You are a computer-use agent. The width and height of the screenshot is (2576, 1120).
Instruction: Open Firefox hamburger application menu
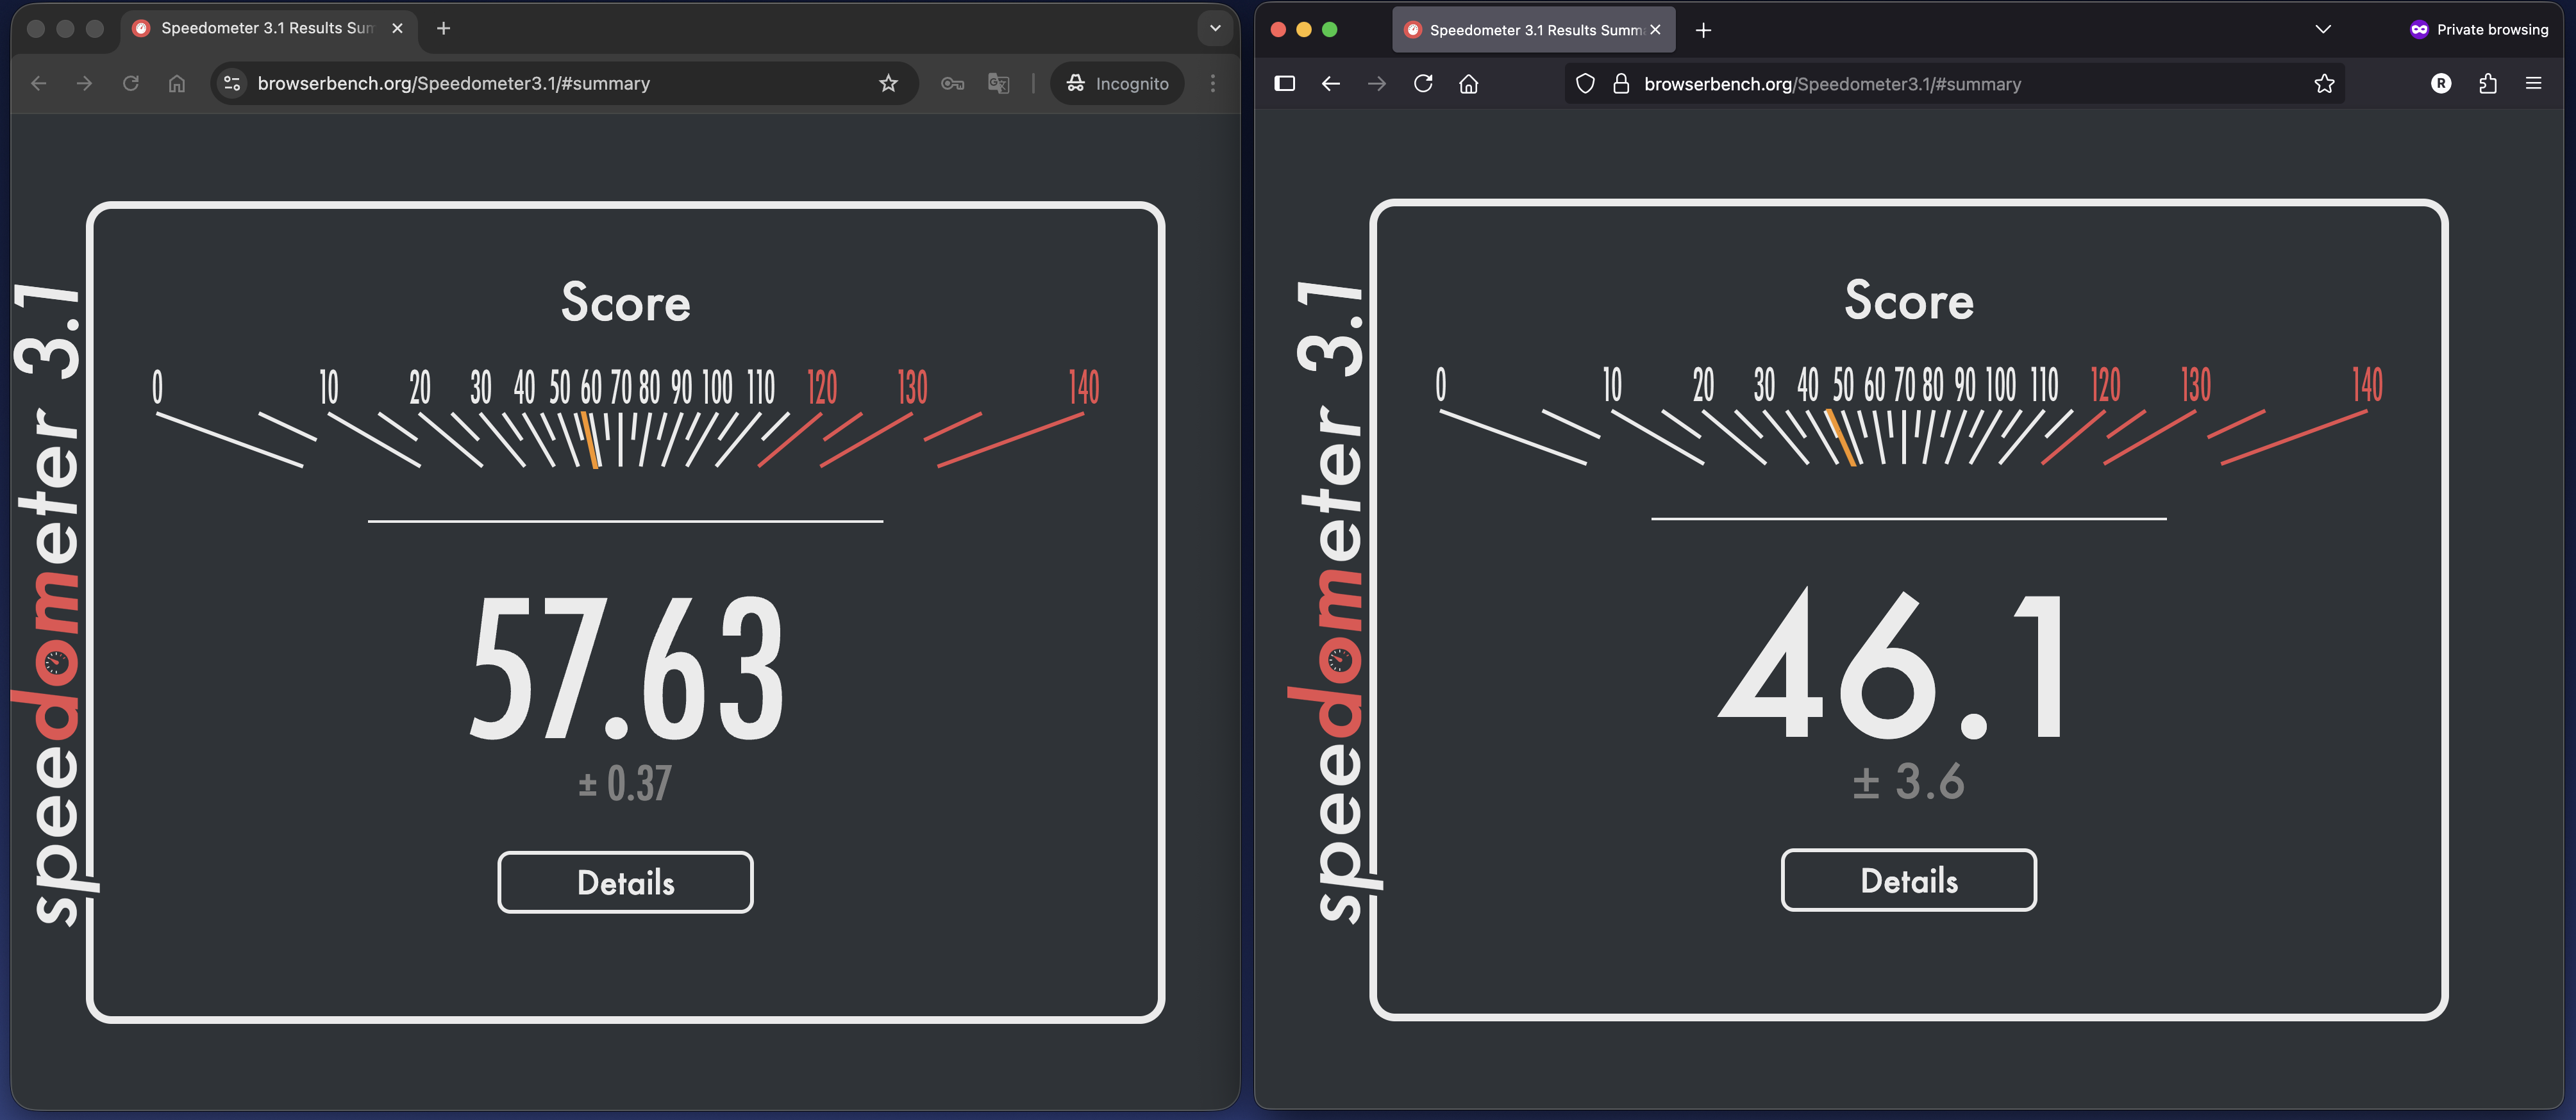coord(2533,84)
